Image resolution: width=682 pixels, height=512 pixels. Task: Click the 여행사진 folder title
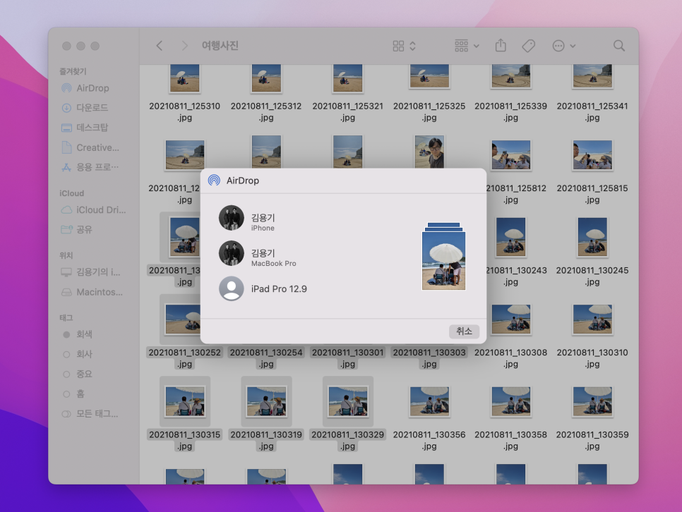[220, 46]
